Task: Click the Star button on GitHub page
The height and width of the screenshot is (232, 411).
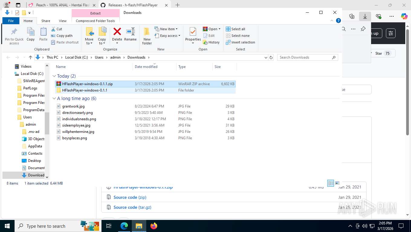Action: click(x=383, y=53)
